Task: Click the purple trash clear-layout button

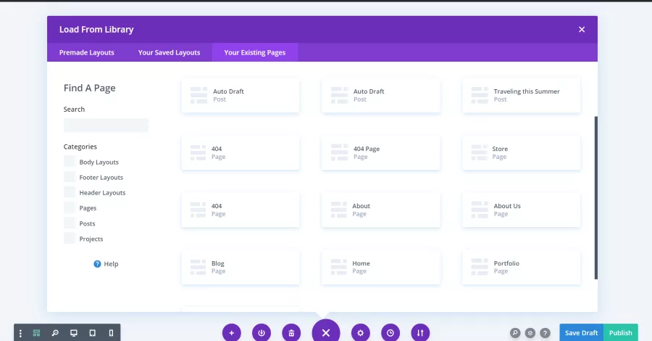Action: [291, 333]
